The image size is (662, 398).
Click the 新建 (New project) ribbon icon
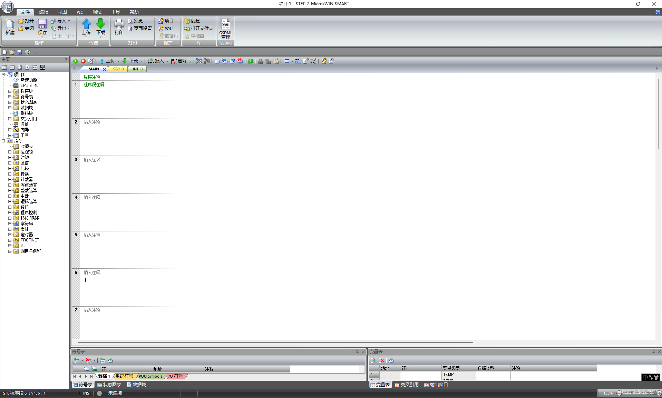[9, 28]
